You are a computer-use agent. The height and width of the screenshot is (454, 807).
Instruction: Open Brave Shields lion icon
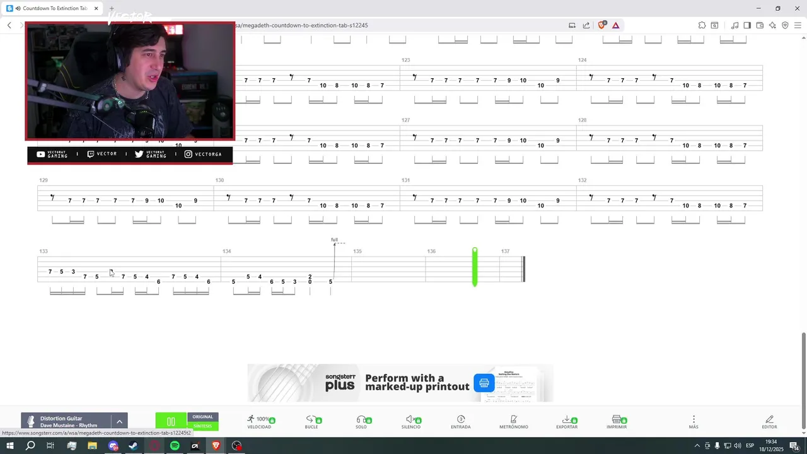click(x=602, y=25)
